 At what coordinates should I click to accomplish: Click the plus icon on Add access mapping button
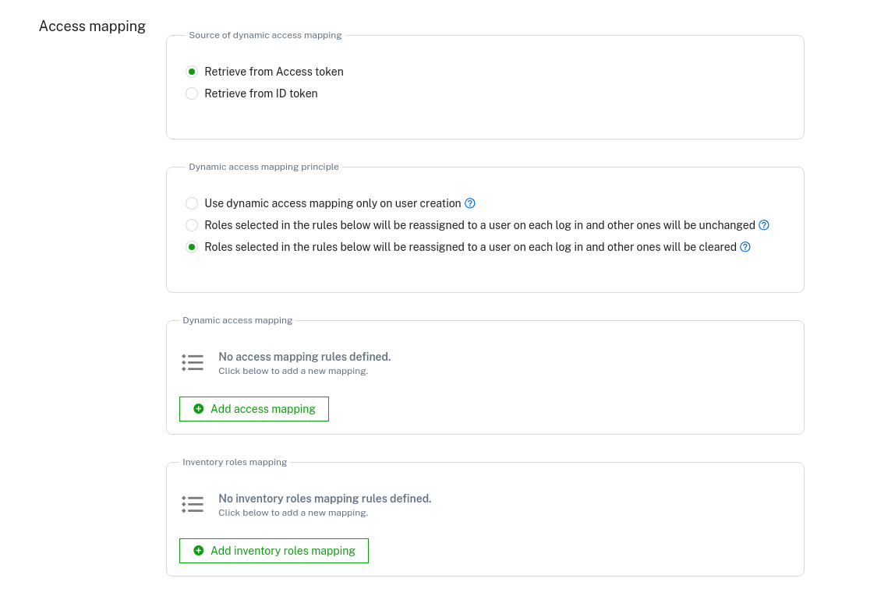[199, 408]
